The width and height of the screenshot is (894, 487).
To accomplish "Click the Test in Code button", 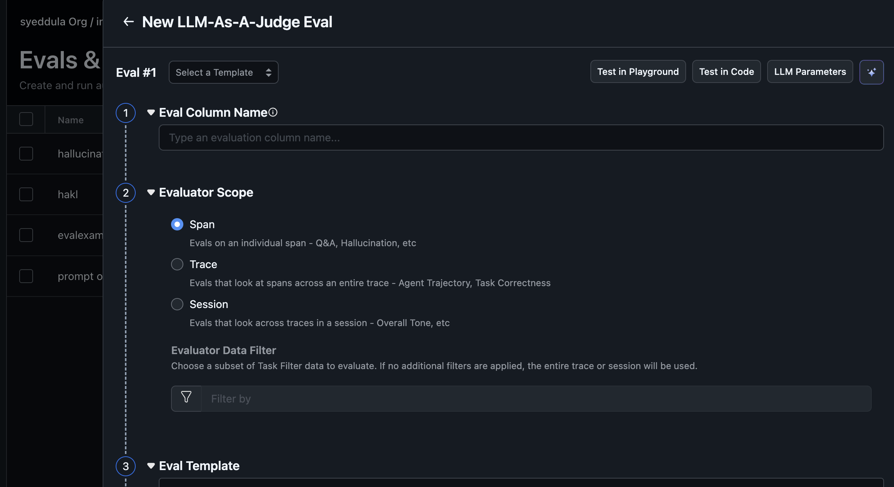I will pyautogui.click(x=726, y=72).
